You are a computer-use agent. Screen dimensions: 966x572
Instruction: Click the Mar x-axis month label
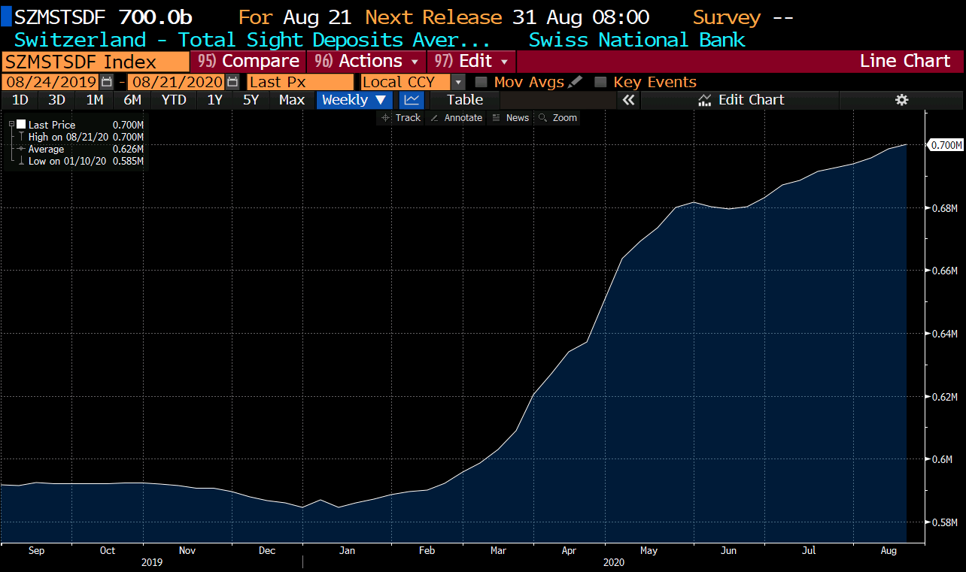(x=498, y=550)
